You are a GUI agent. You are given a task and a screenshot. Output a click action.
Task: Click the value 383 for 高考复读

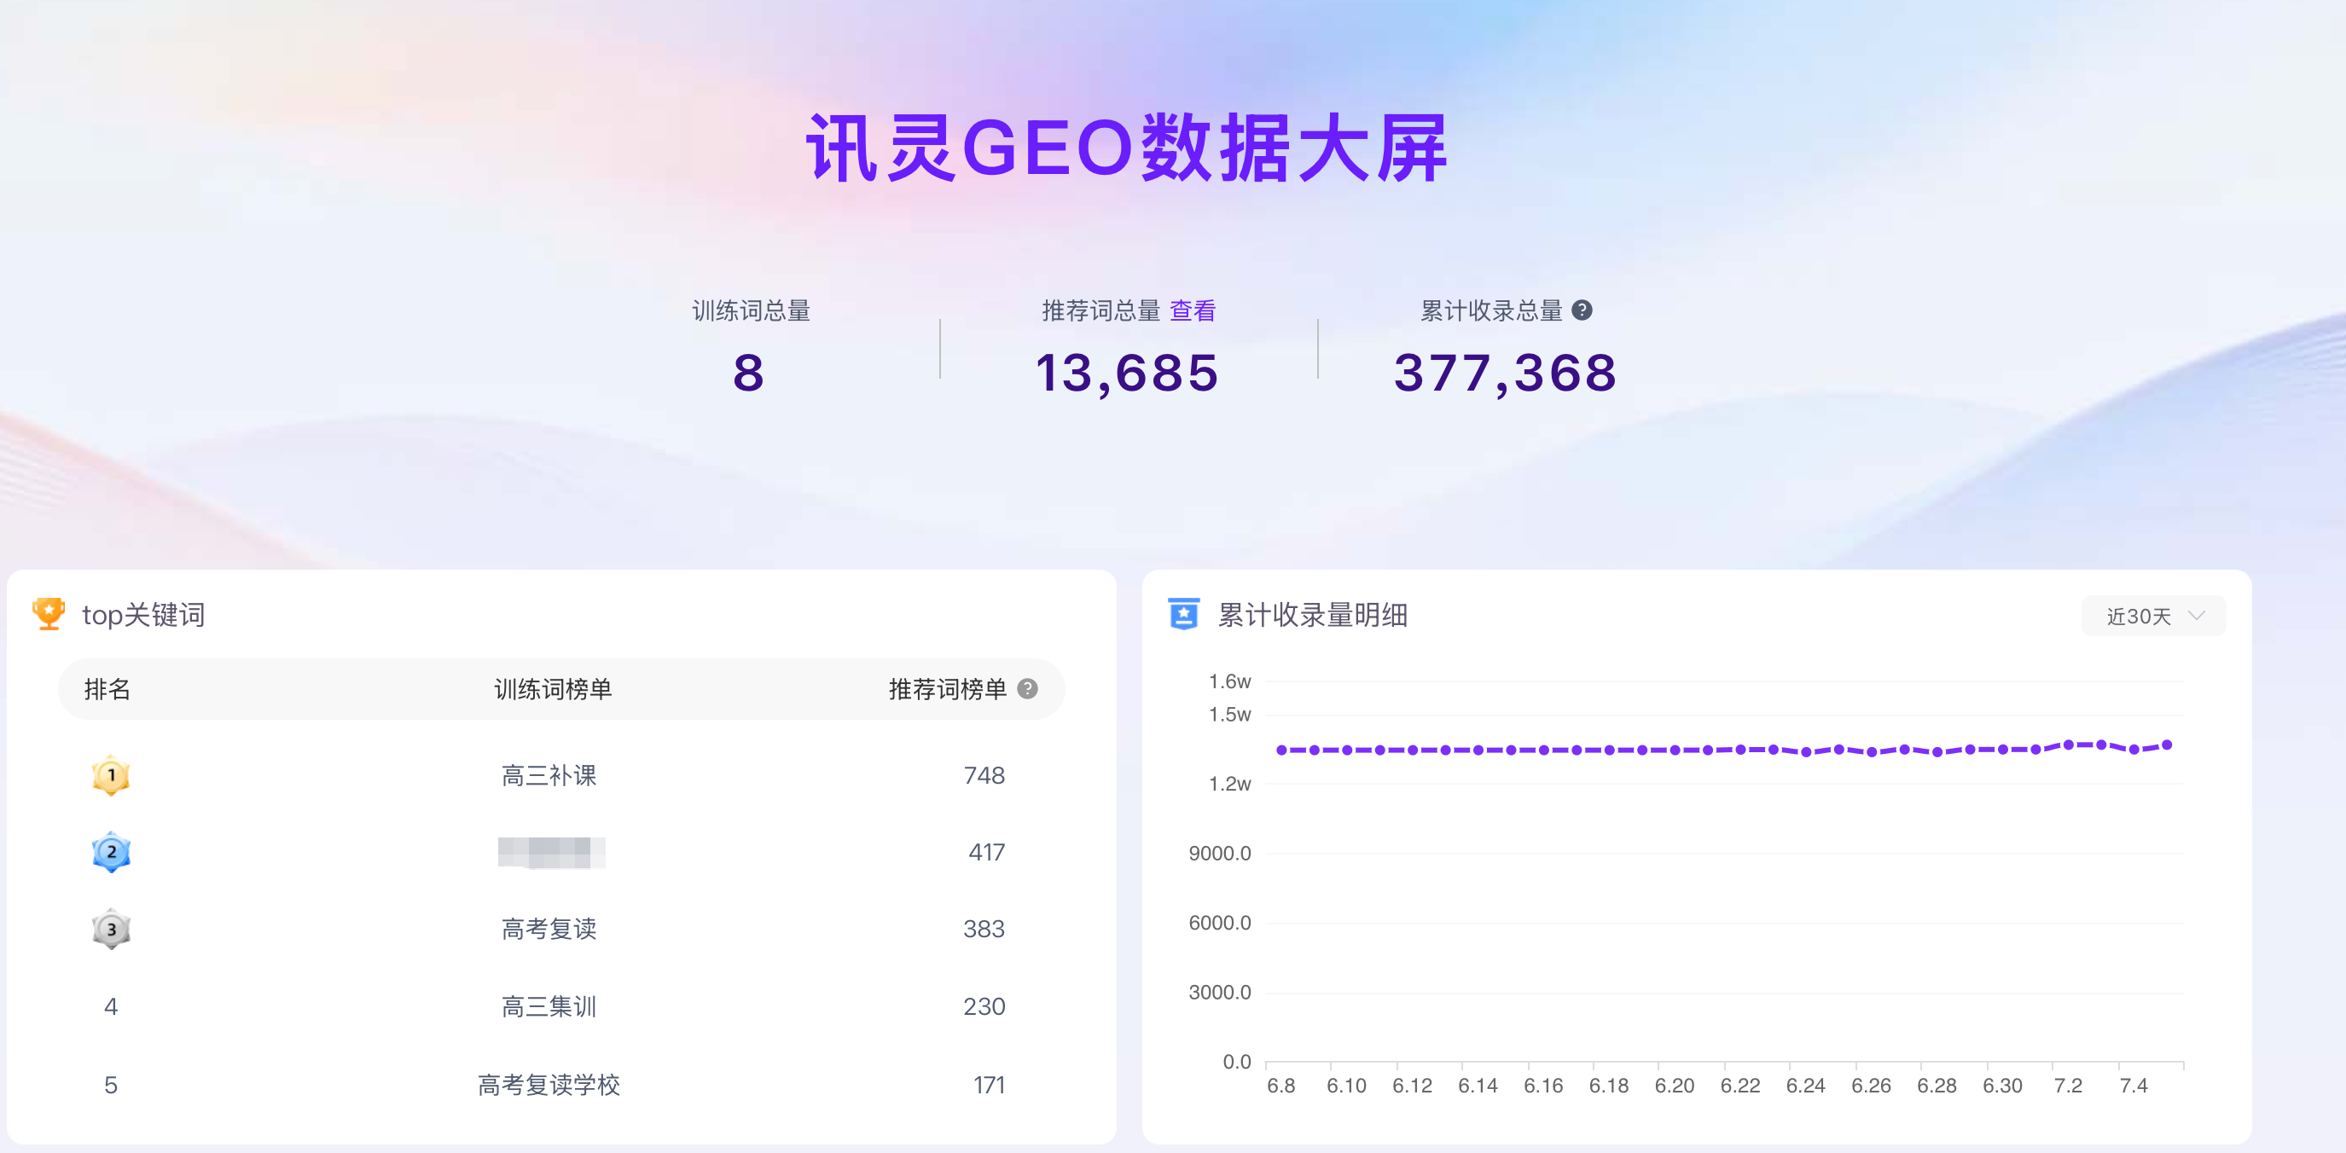tap(984, 929)
